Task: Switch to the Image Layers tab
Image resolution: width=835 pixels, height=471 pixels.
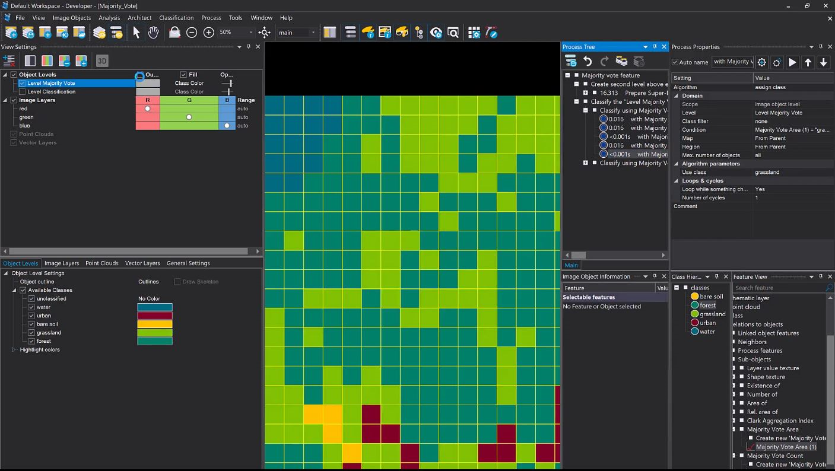Action: [x=62, y=263]
